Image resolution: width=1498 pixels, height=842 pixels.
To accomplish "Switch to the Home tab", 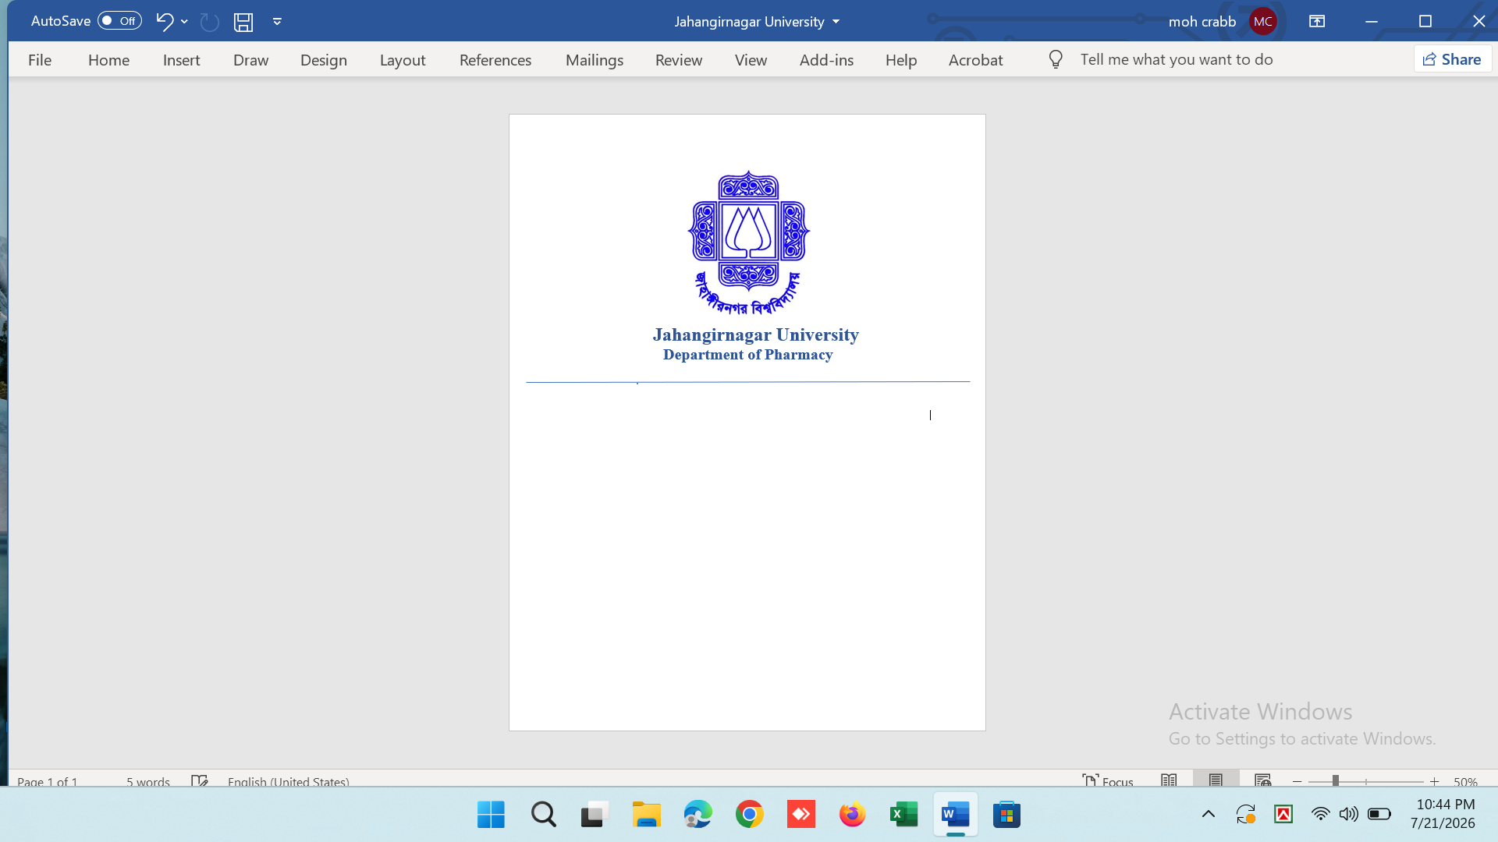I will point(108,60).
